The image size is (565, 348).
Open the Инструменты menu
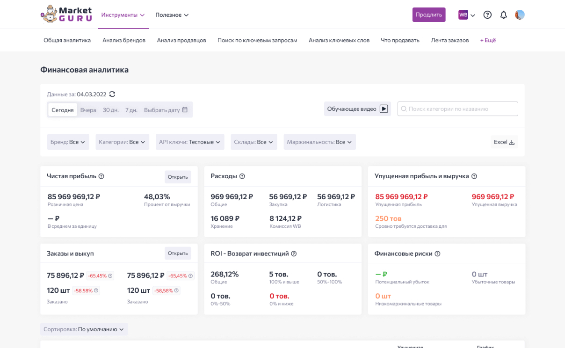tap(123, 15)
